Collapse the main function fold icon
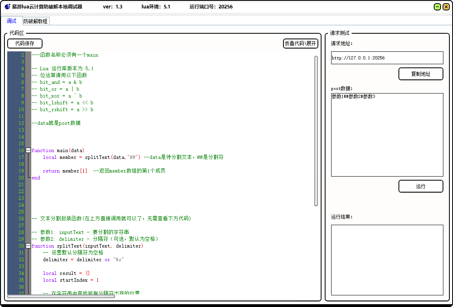The image size is (453, 307). pos(28,150)
